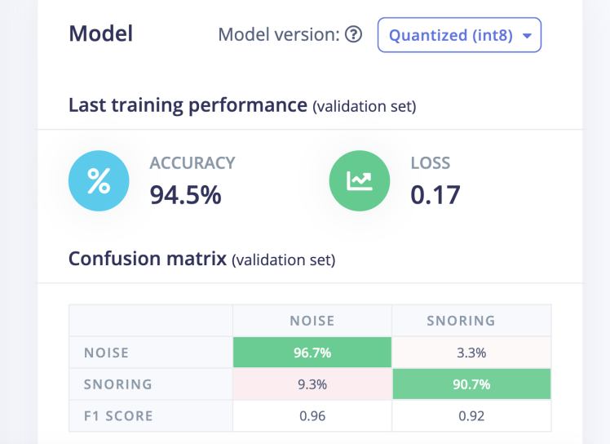Select the 96.7% noise-noise matrix cell
The height and width of the screenshot is (444, 610).
point(312,353)
